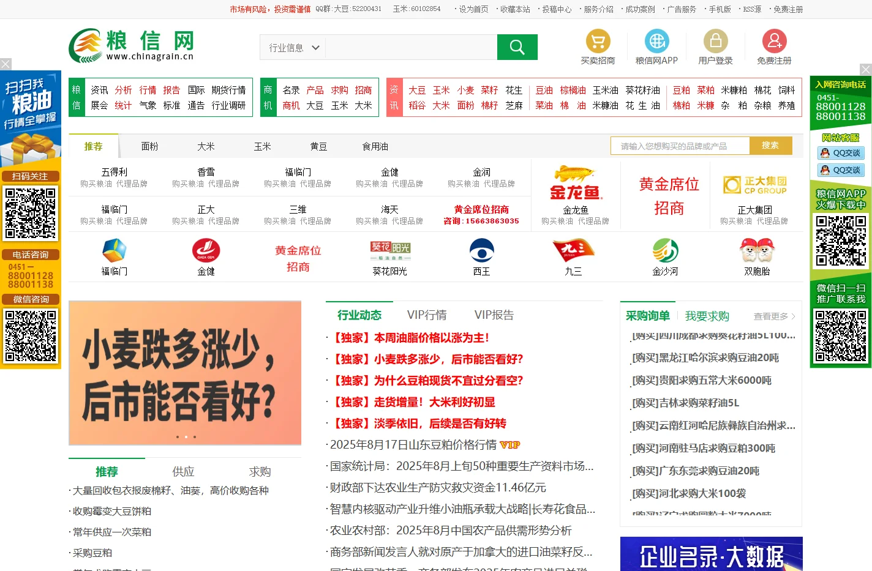The image size is (872, 571).
Task: Open article 为什么豆粕现货不直过分看空
Action: pyautogui.click(x=426, y=381)
